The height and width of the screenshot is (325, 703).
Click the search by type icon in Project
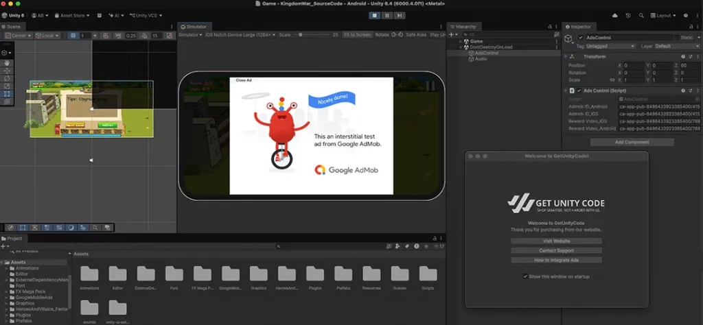coord(397,246)
